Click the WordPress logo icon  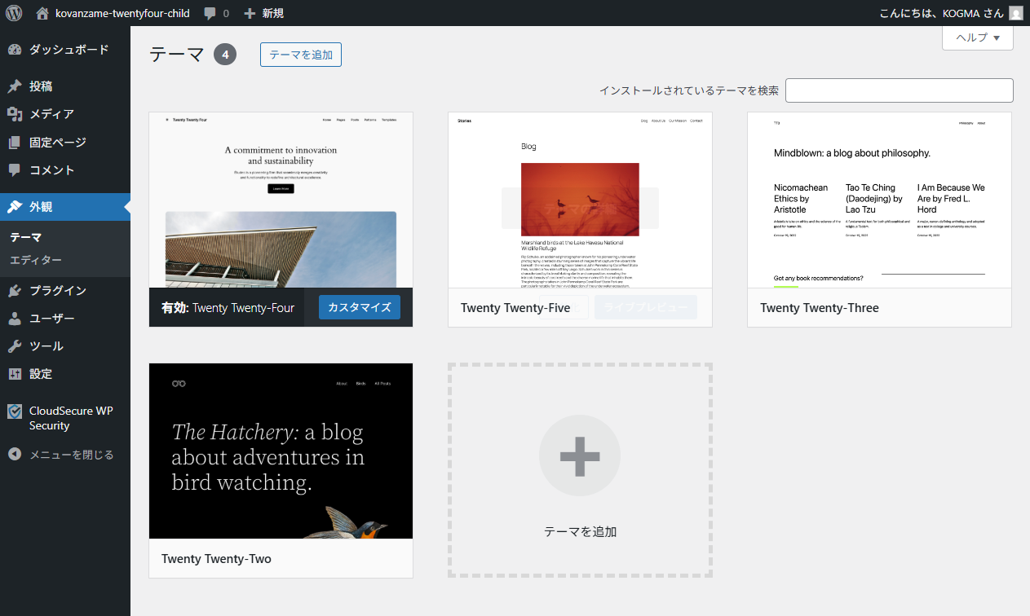[14, 13]
